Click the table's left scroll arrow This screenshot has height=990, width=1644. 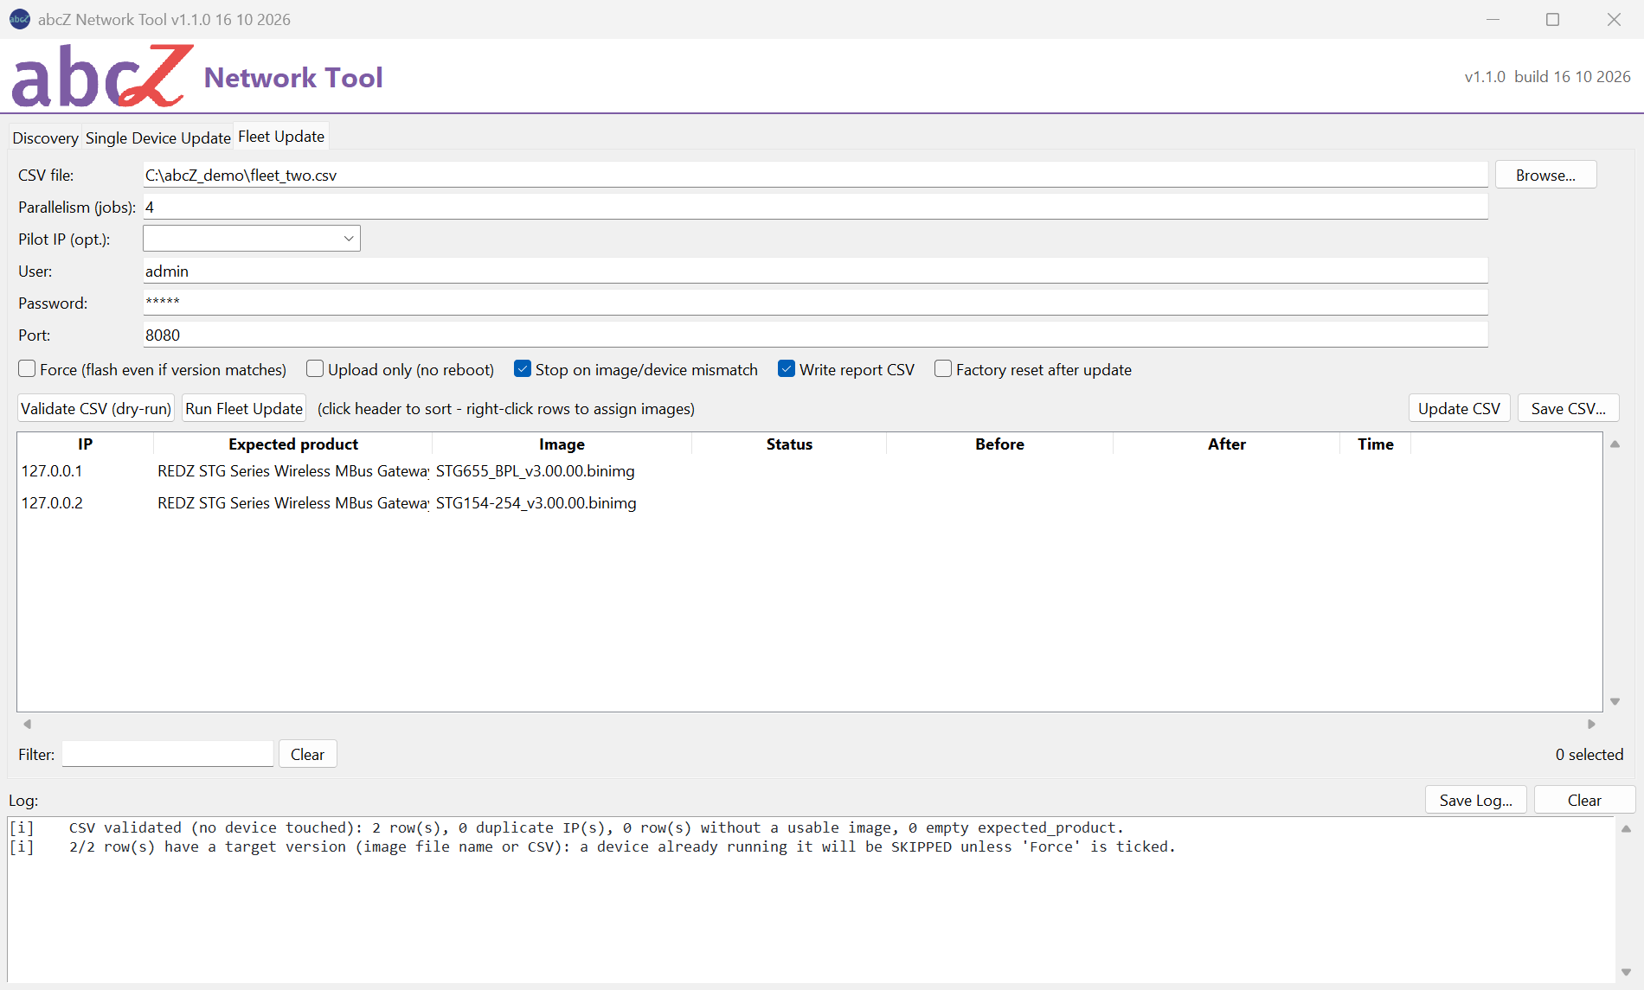tap(27, 724)
